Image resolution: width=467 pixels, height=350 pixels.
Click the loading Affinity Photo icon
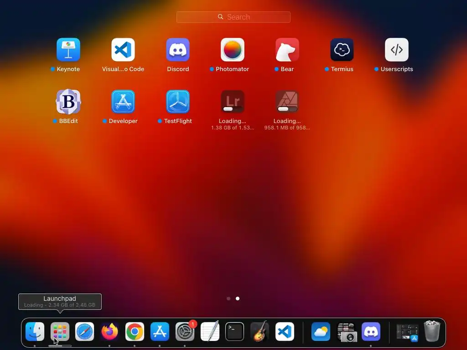click(x=287, y=102)
